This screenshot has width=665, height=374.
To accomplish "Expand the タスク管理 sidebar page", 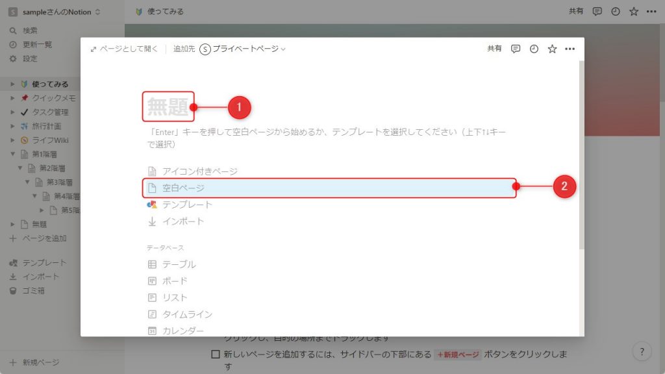I will click(x=12, y=112).
